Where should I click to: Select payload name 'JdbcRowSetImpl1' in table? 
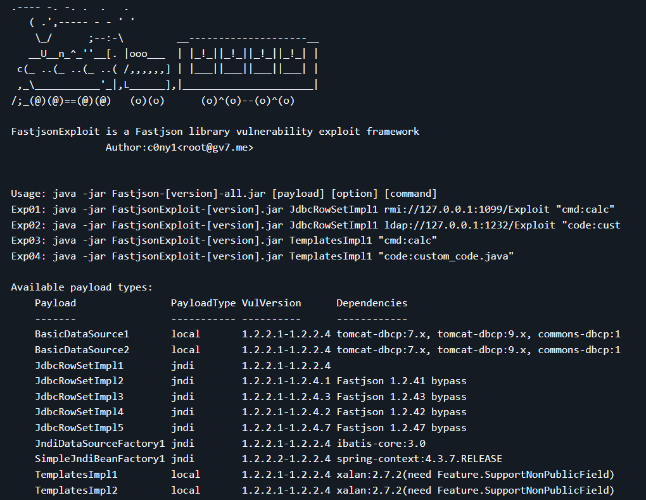pyautogui.click(x=79, y=365)
